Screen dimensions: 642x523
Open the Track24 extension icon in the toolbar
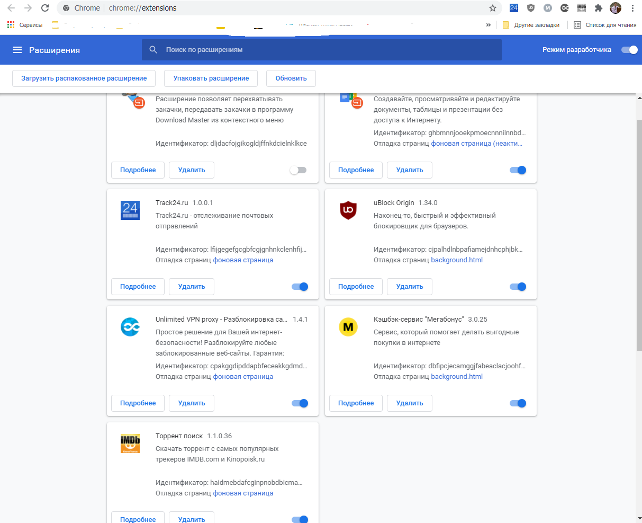pyautogui.click(x=514, y=8)
